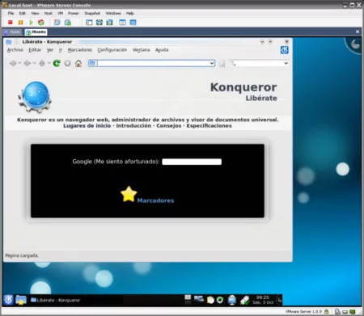This screenshot has height=316, width=364.
Task: Open the VMware Power menu
Action: click(x=74, y=13)
